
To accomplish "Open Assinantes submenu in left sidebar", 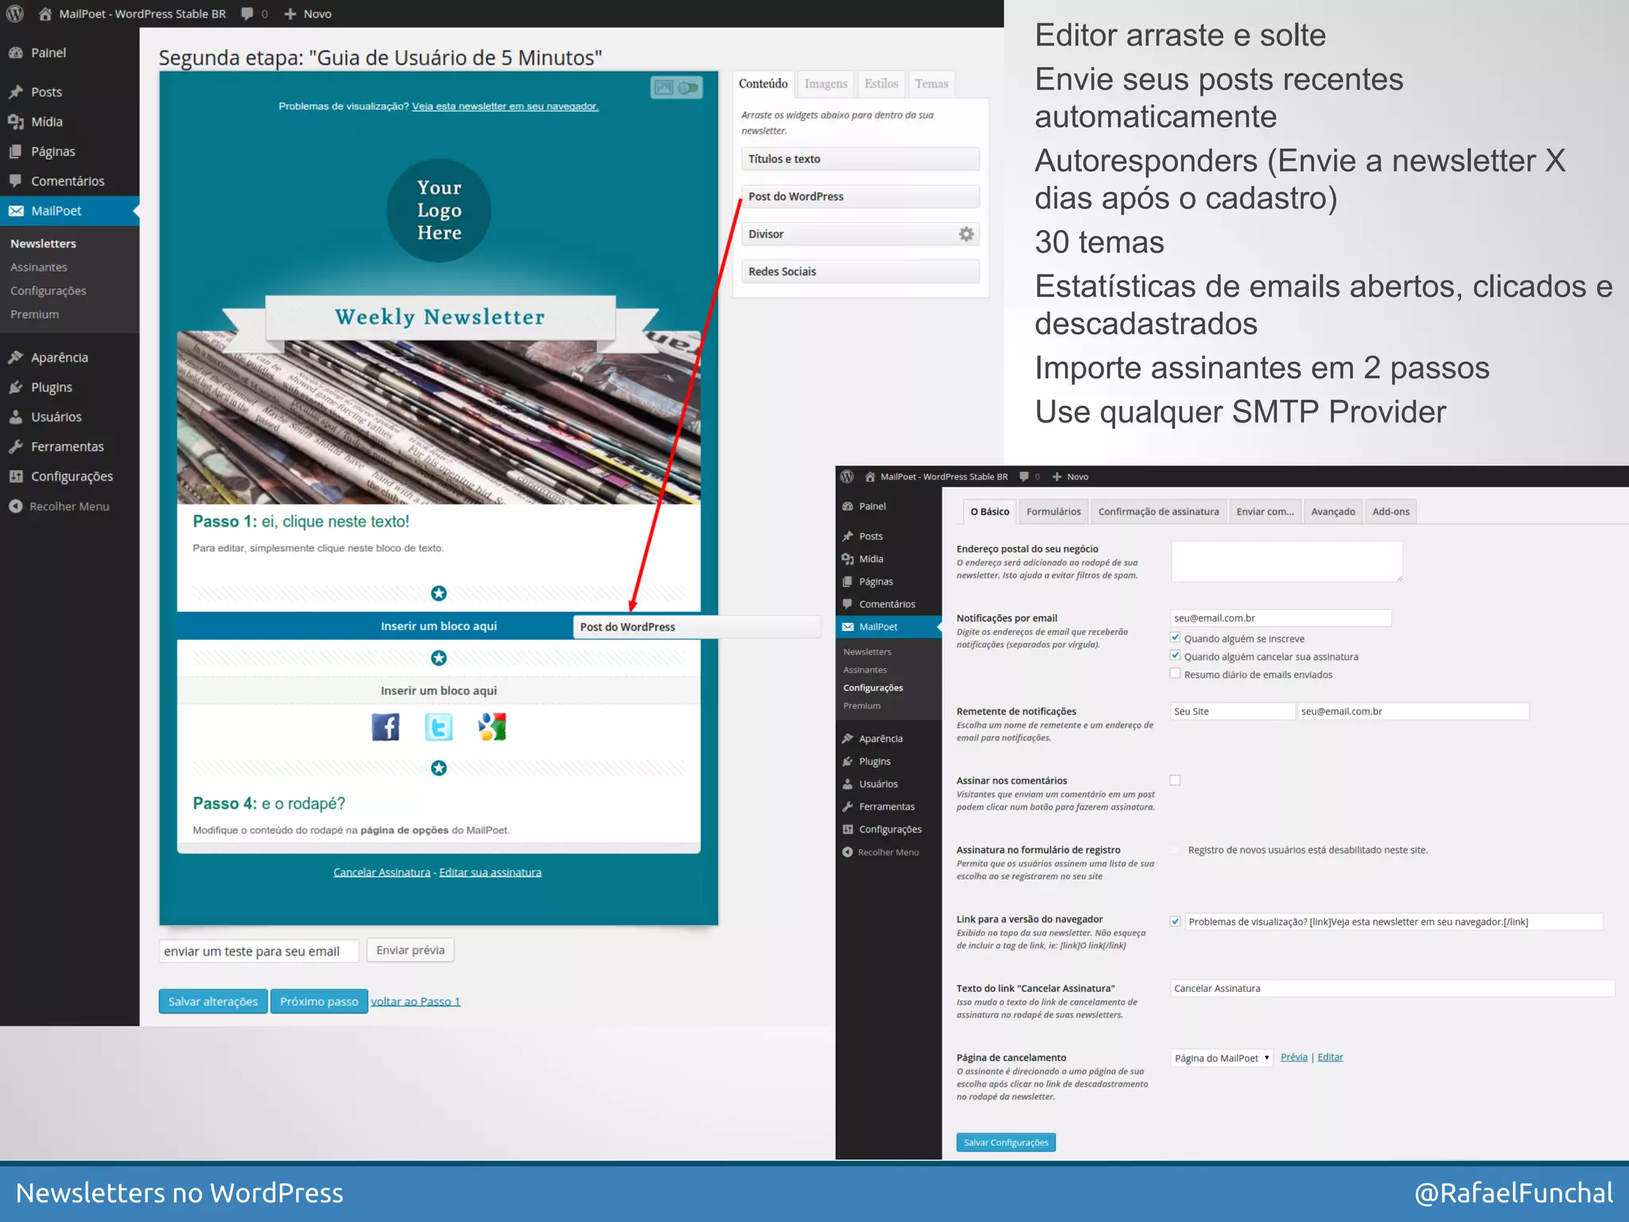I will pyautogui.click(x=39, y=267).
